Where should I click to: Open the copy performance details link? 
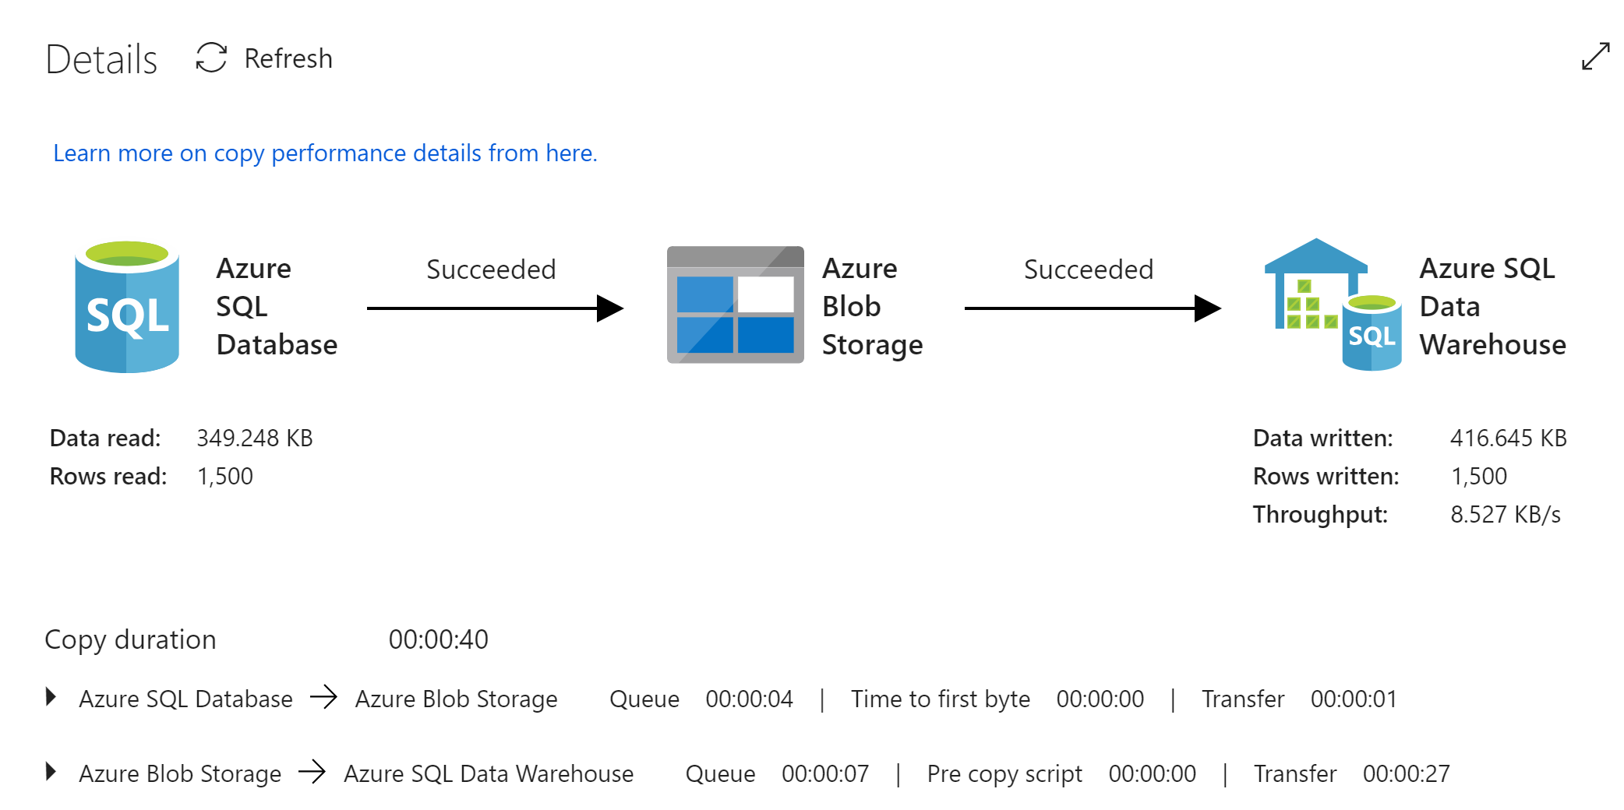tap(325, 153)
